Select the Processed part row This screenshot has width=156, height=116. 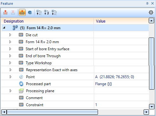tap(75, 84)
